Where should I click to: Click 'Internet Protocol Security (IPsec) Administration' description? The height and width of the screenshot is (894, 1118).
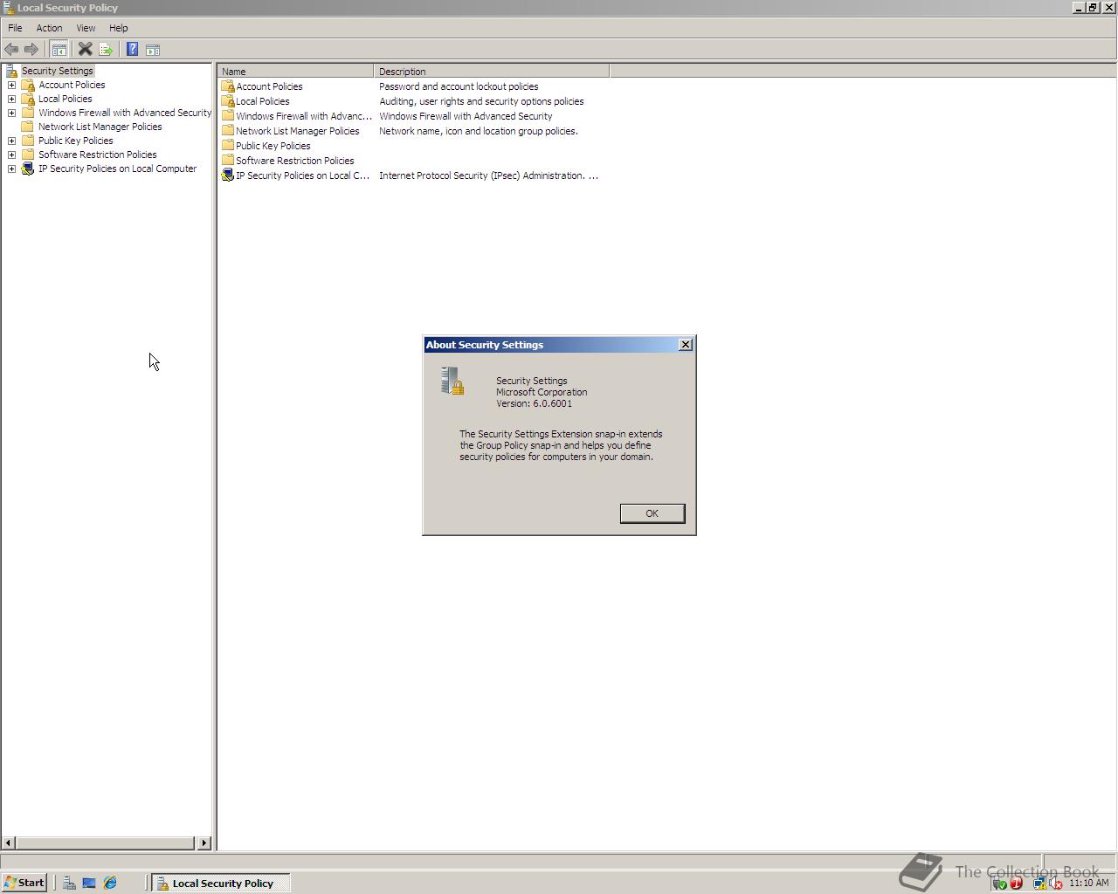tap(488, 175)
